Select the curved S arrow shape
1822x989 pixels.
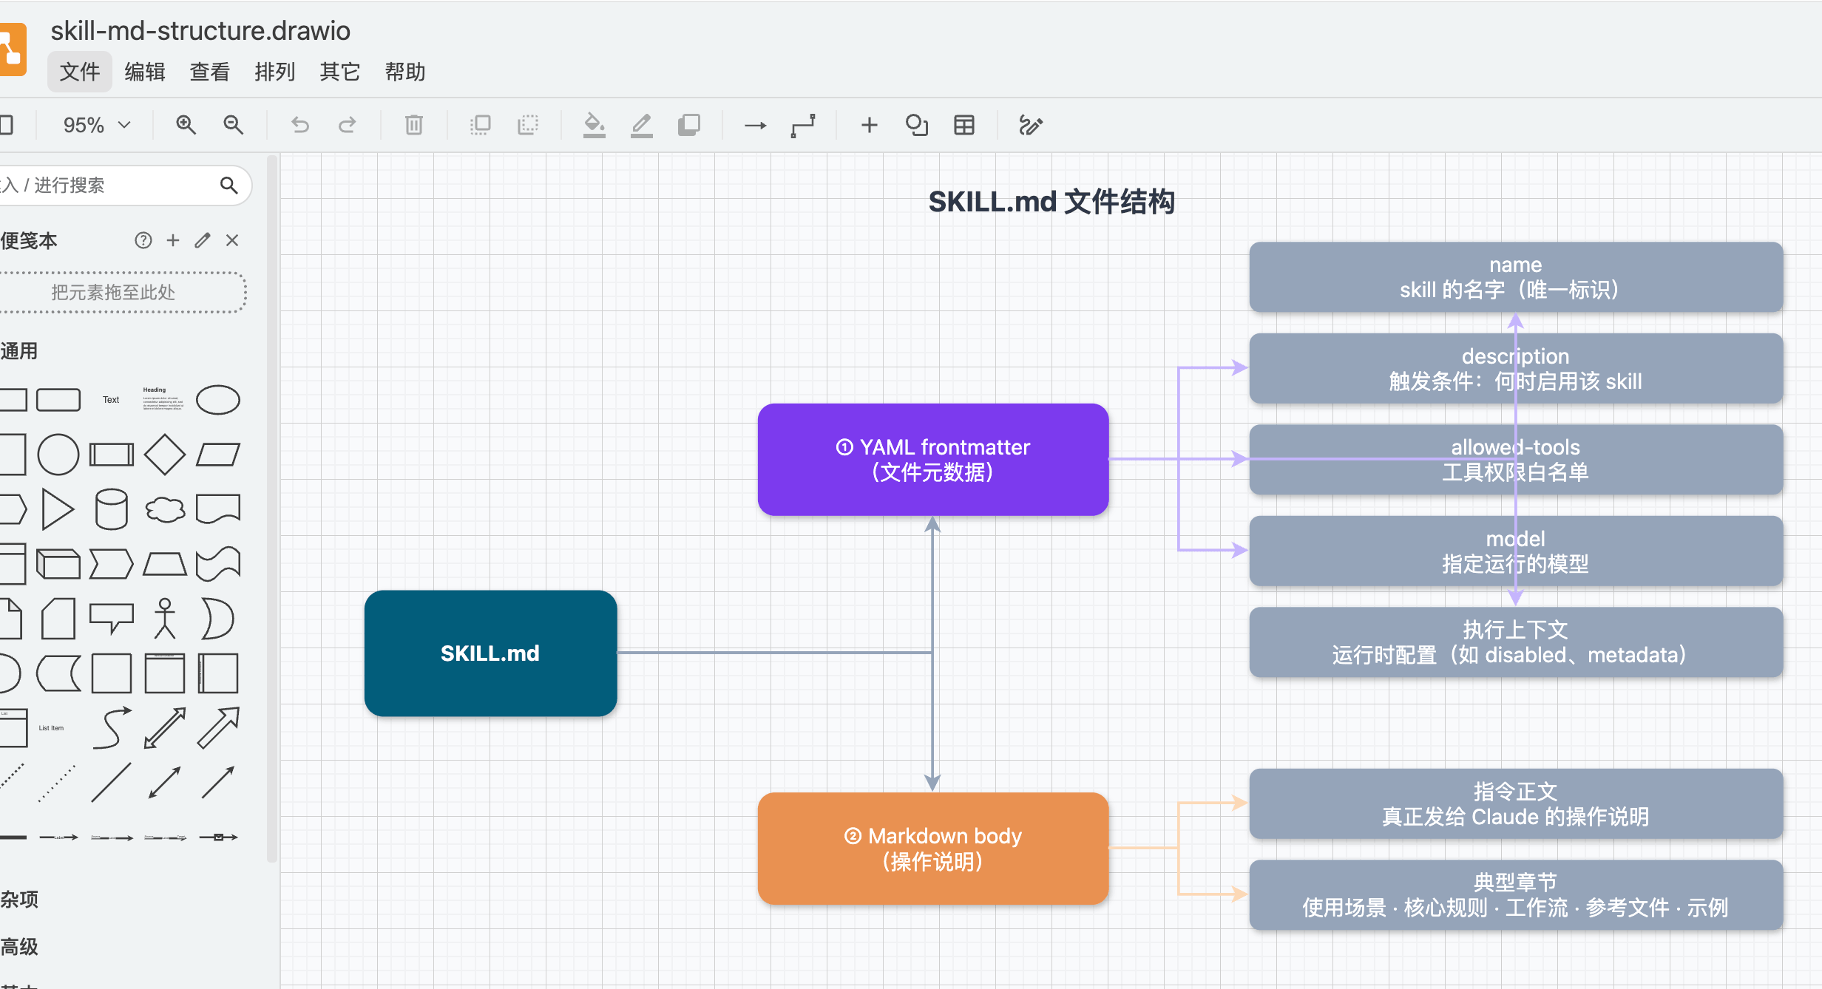tap(112, 728)
